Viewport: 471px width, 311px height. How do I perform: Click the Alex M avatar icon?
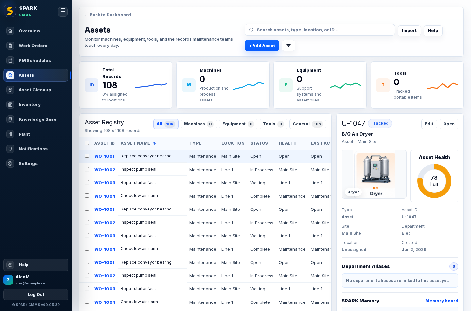8,280
